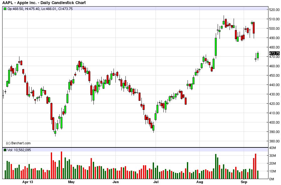Image resolution: width=281 pixels, height=185 pixels.
Task: Click the tallest dark green volume bar in mid-August
Action: tap(216, 167)
